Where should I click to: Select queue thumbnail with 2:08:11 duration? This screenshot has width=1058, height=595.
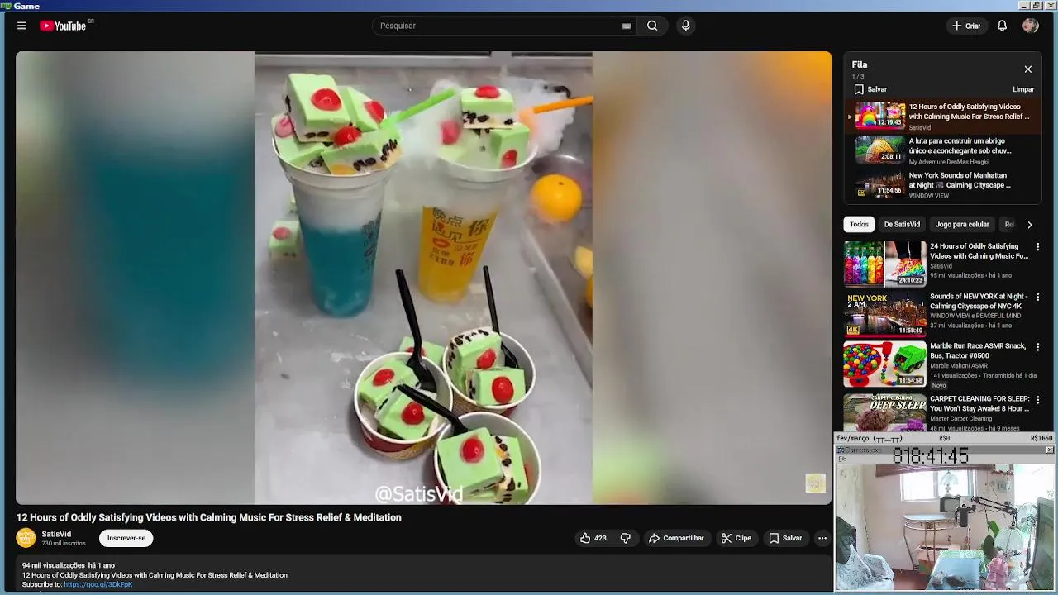pos(880,150)
